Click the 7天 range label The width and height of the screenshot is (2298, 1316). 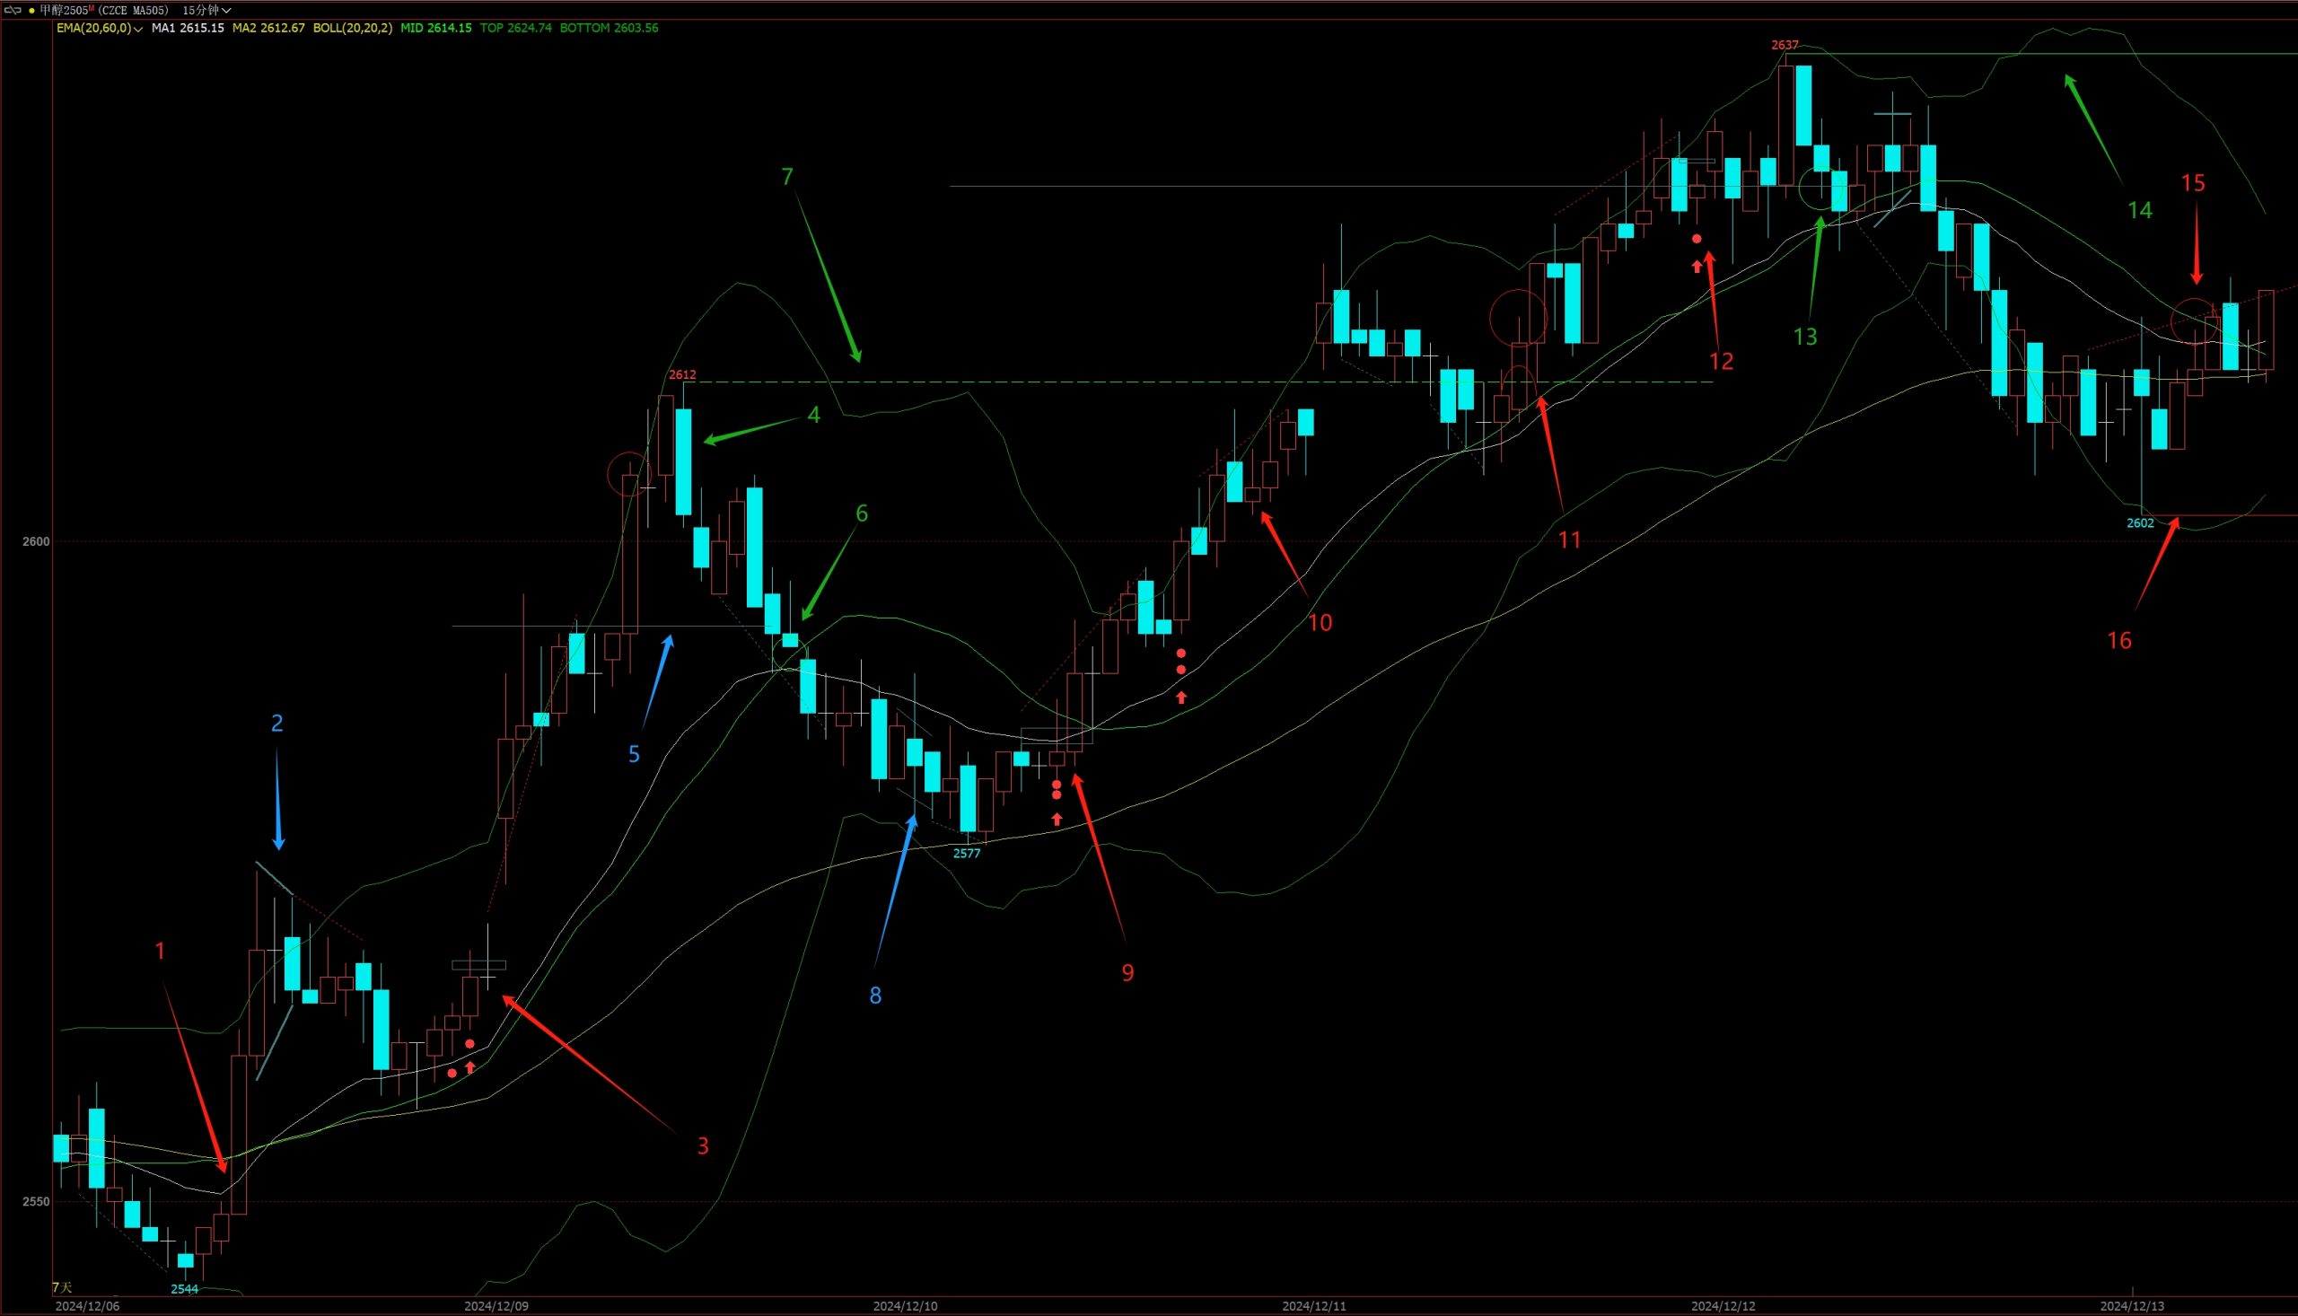click(61, 1286)
